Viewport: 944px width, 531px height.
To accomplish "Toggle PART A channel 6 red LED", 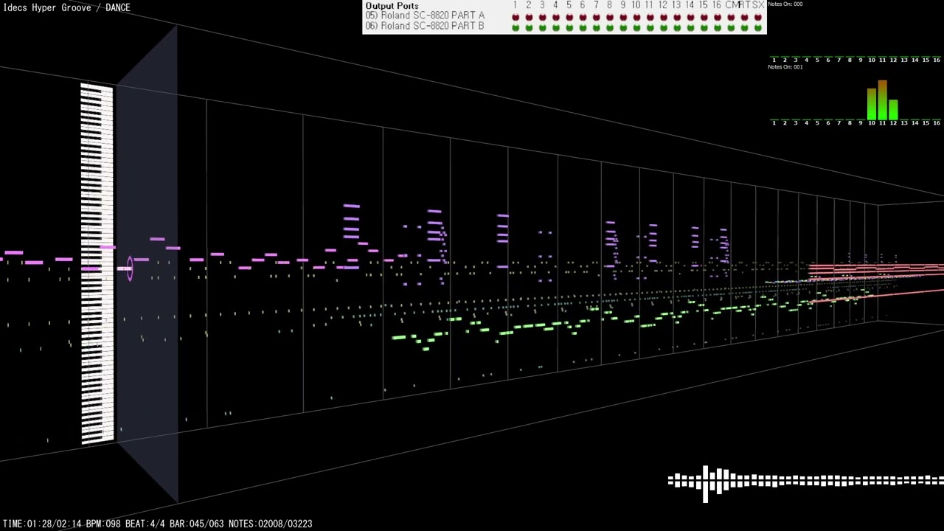I will (x=583, y=17).
